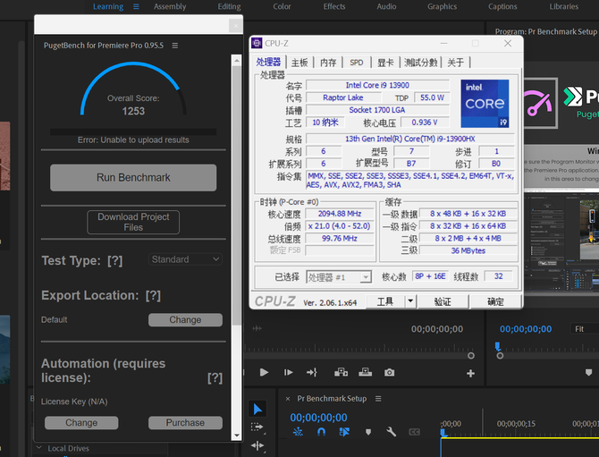Click the PugetBench scrollbar down arrow
599x457 pixels.
tap(236, 436)
